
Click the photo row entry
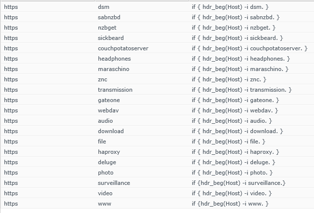click(157, 173)
